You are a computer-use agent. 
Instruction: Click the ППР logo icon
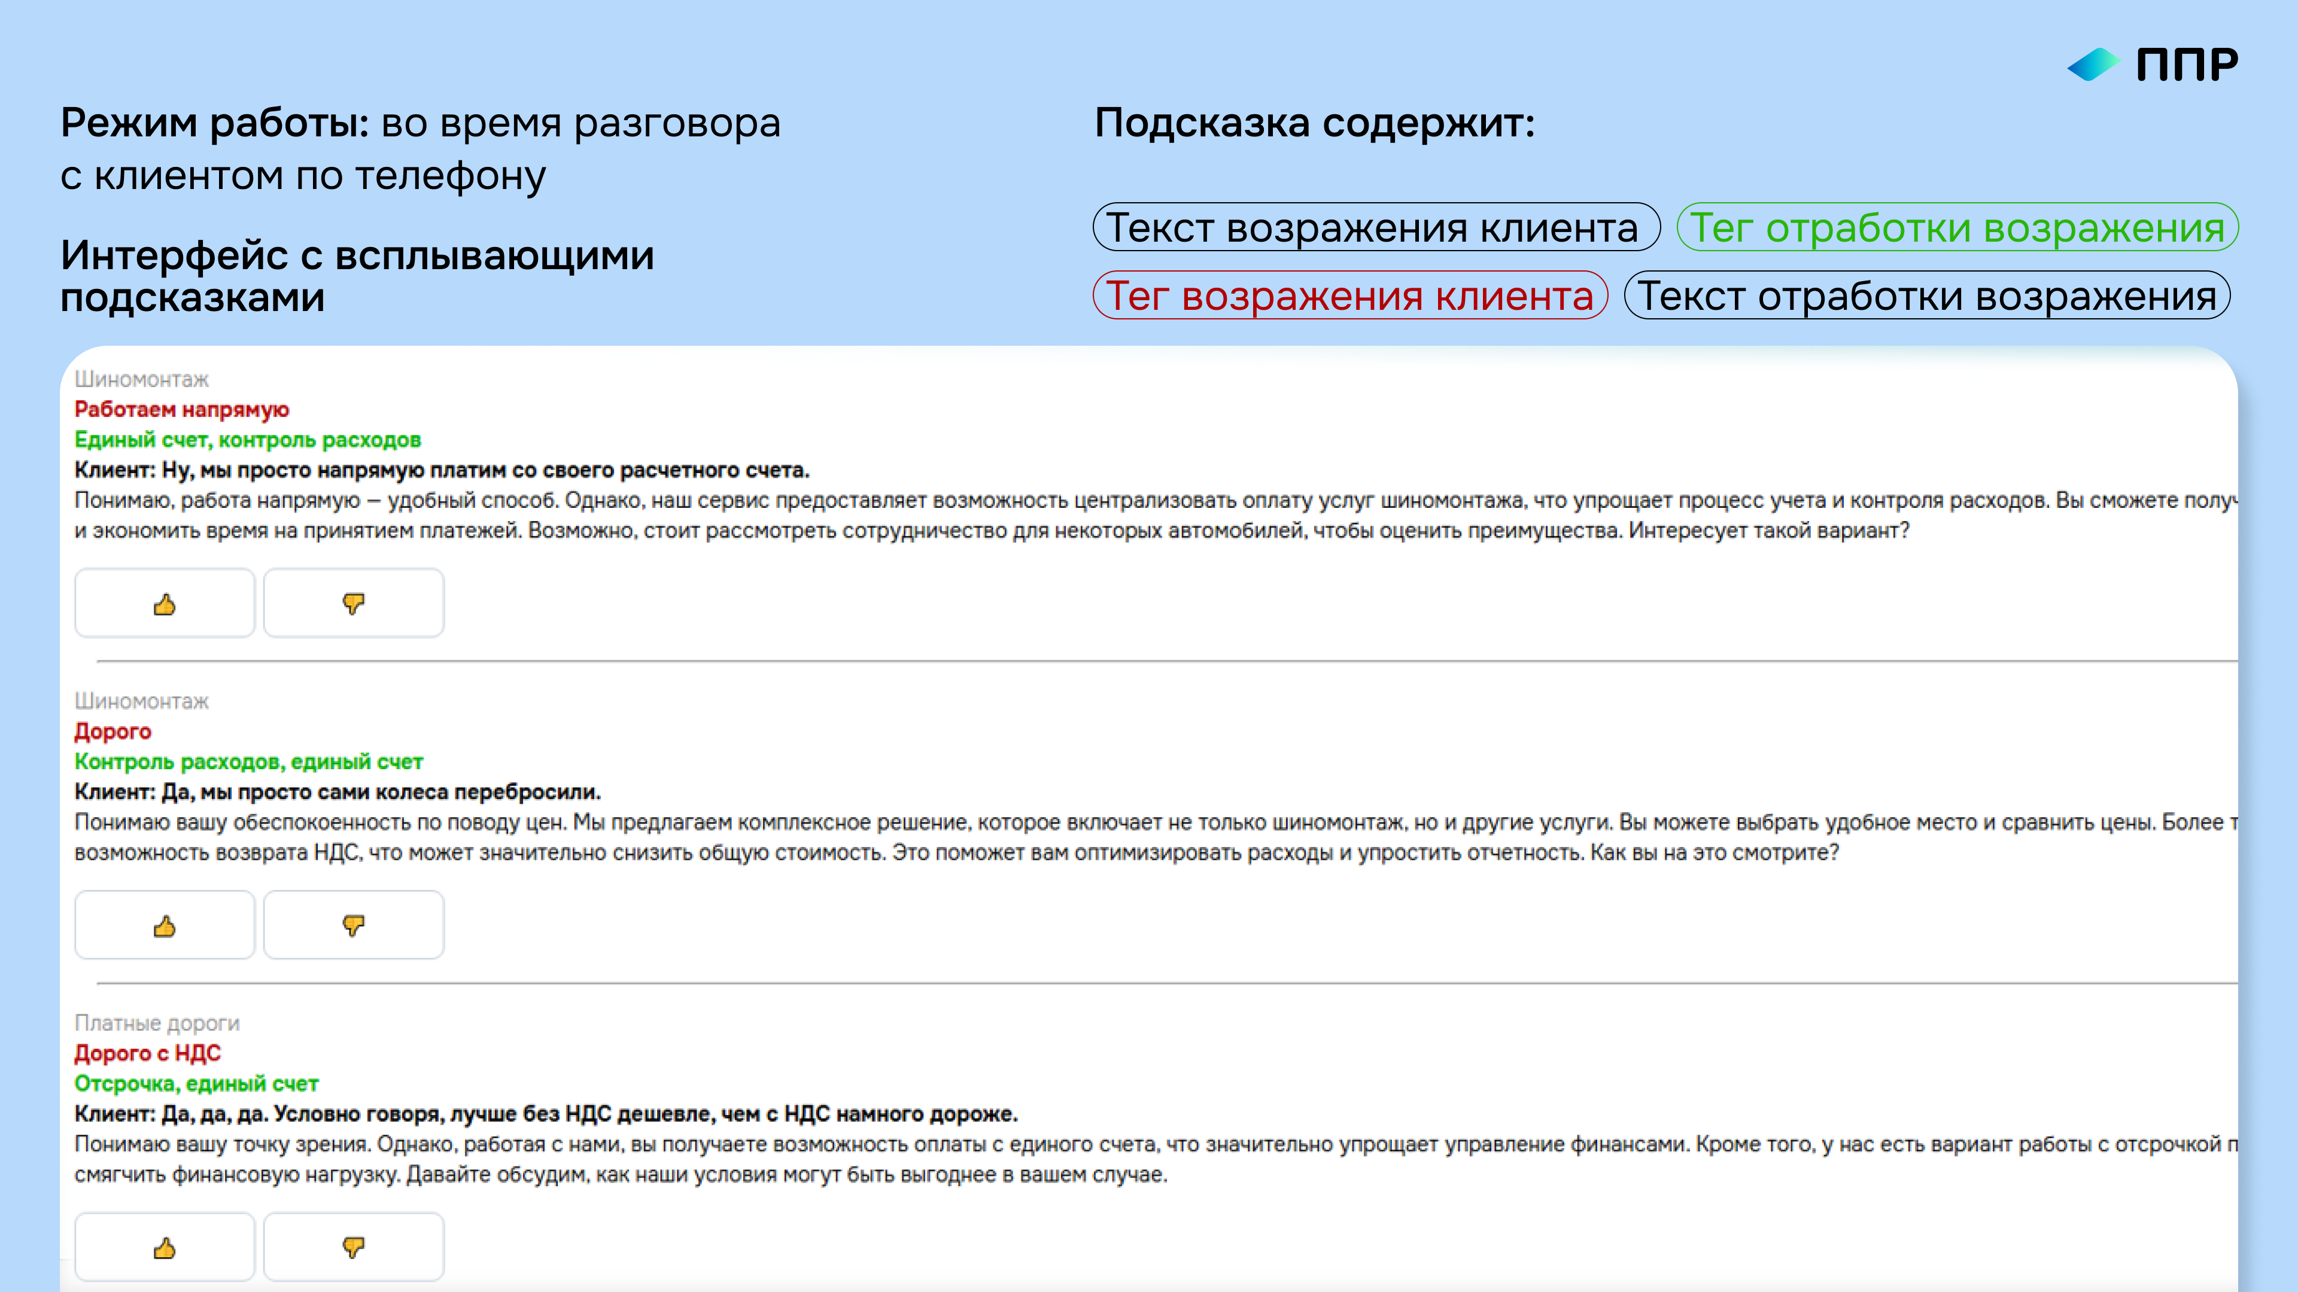[x=2093, y=64]
